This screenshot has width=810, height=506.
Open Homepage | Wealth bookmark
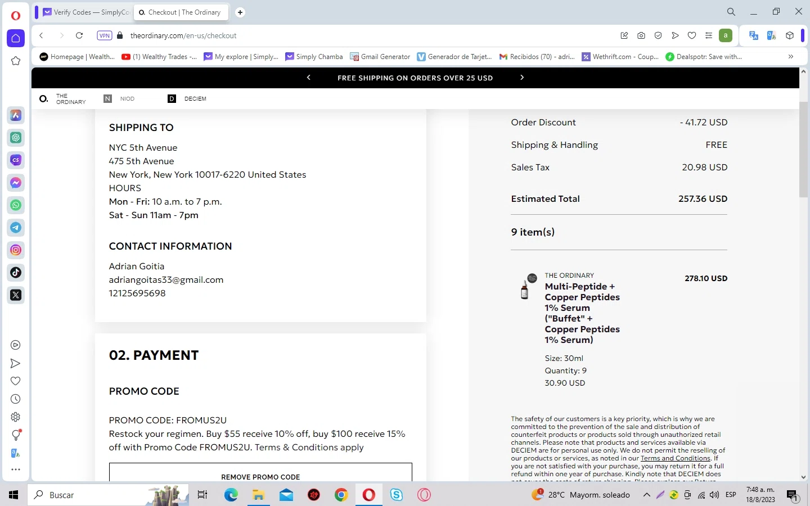[77, 57]
